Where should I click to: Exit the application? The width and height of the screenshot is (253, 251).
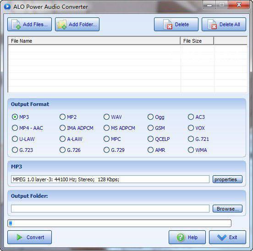click(x=227, y=237)
